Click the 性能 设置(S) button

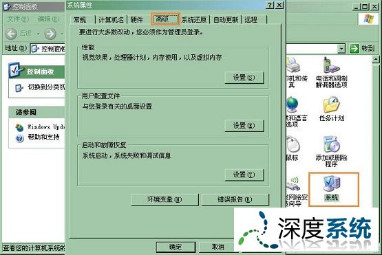(x=244, y=78)
